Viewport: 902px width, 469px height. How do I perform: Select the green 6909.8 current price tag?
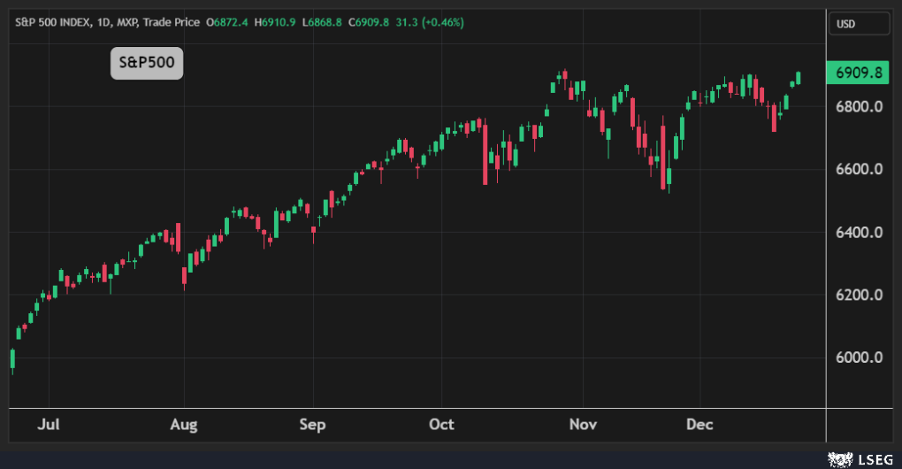coord(858,73)
